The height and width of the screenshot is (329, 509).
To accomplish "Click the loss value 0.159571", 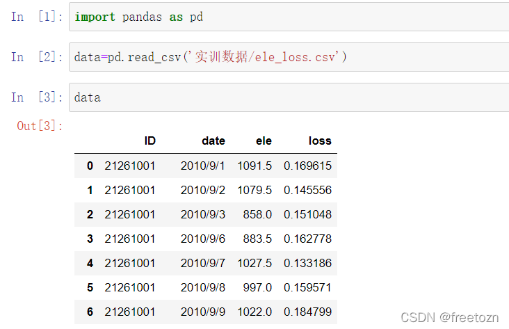I will (308, 287).
